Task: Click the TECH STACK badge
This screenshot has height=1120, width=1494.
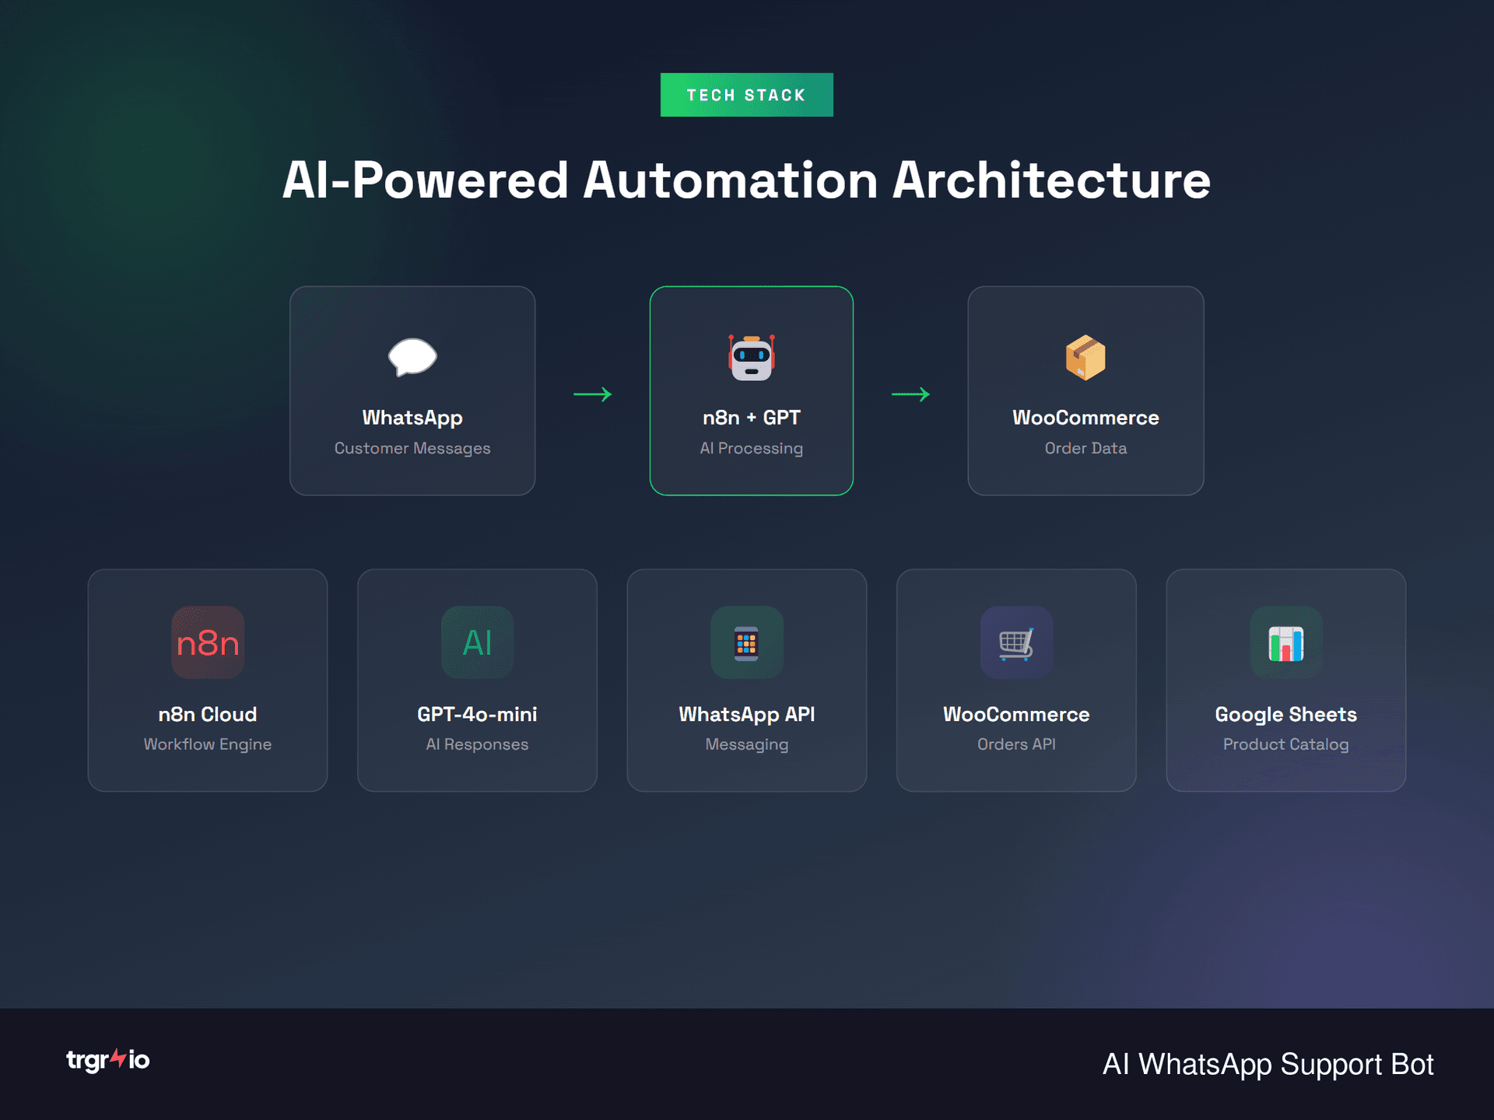Action: [x=746, y=94]
